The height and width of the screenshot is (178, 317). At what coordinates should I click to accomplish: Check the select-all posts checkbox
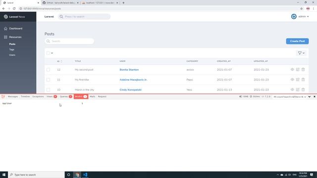[48, 53]
